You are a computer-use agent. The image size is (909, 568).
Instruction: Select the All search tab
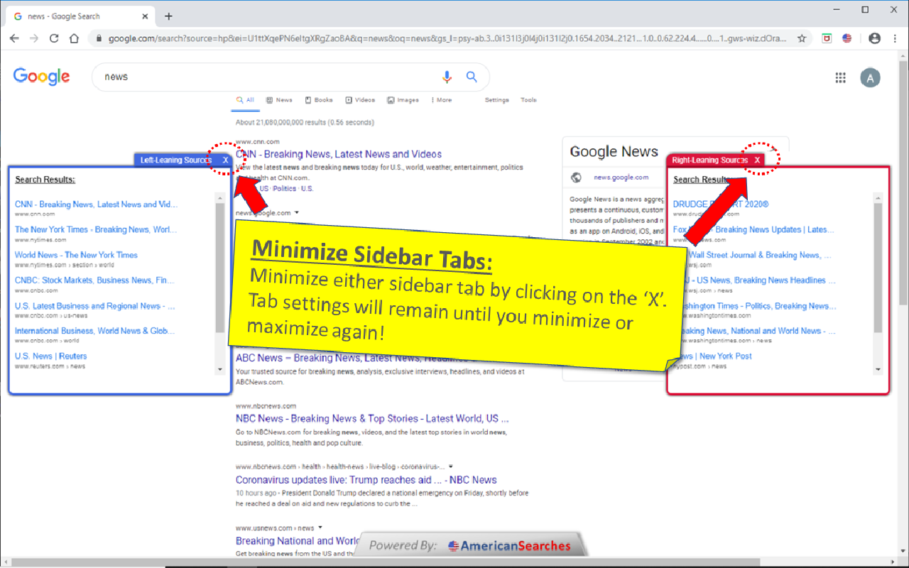(245, 100)
